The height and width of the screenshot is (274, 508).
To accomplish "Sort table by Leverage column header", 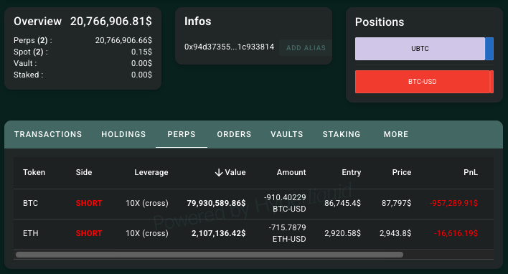I will [x=151, y=172].
